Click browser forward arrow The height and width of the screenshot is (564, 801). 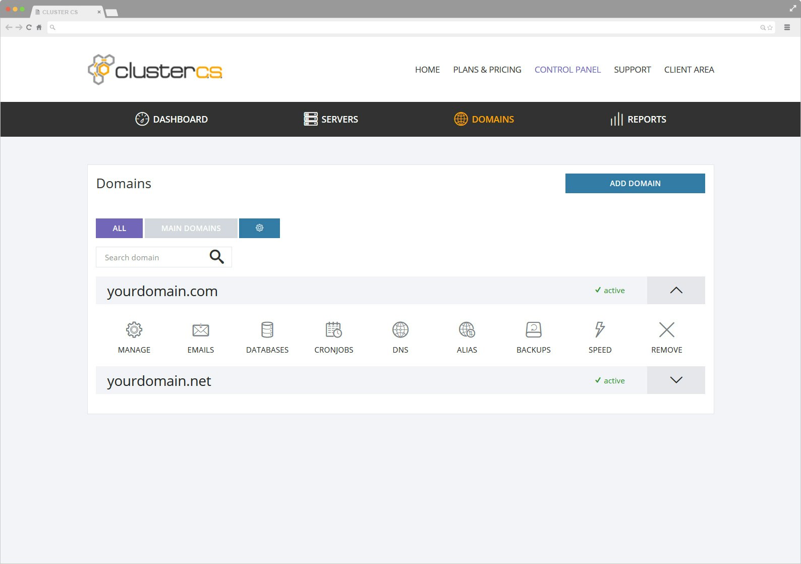point(19,27)
